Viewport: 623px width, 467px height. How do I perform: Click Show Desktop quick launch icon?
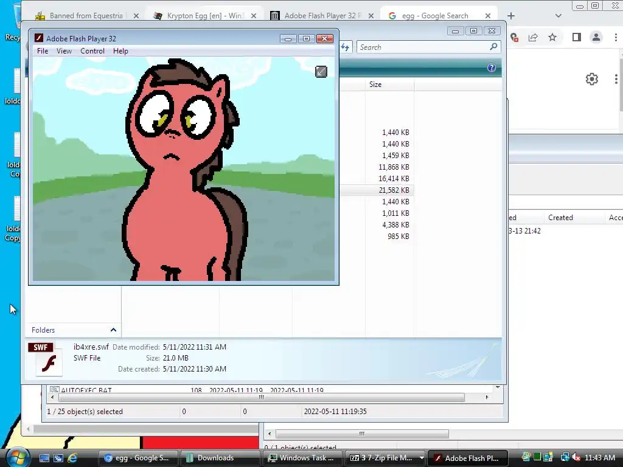[44, 458]
